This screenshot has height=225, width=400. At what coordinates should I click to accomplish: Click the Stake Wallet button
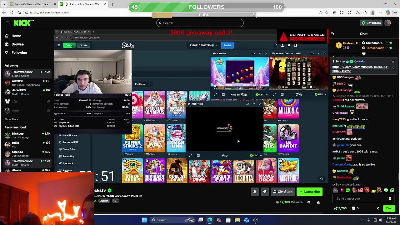click(x=227, y=45)
